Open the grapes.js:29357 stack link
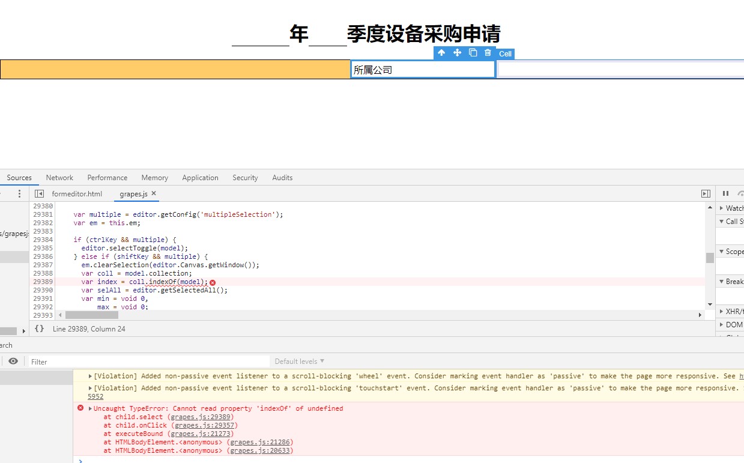 [206, 425]
